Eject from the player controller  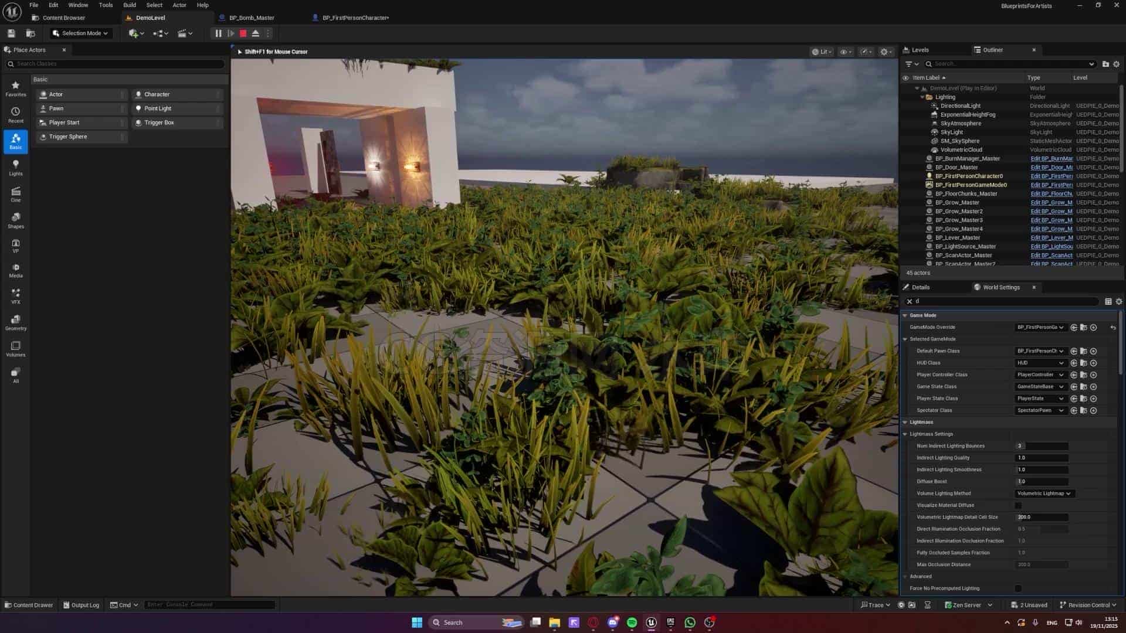(256, 33)
